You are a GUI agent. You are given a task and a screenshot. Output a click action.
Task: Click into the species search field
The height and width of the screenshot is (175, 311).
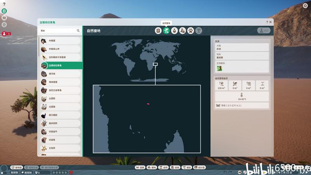point(59,31)
